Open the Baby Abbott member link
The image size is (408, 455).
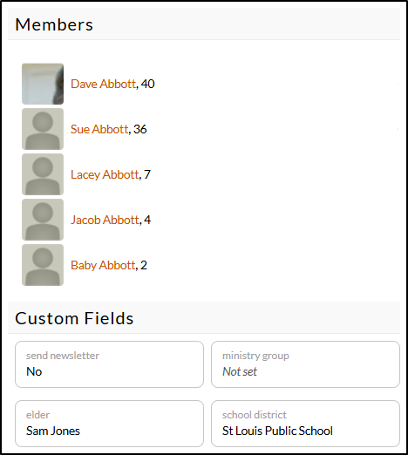(x=103, y=265)
